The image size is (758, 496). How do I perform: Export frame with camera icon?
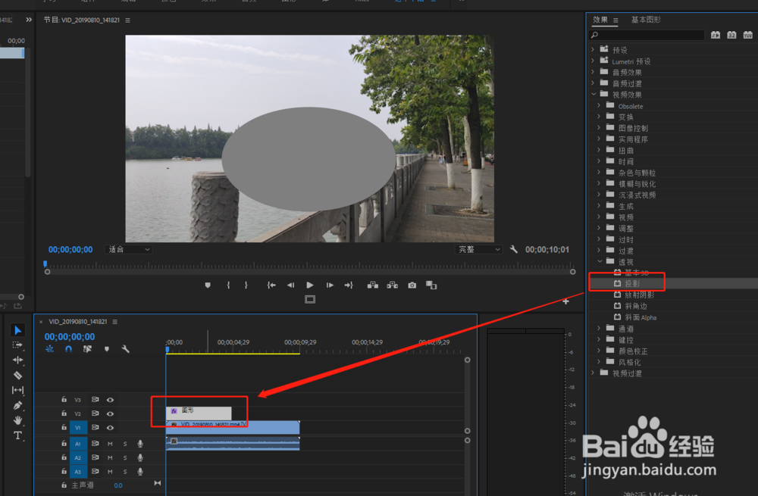pyautogui.click(x=412, y=285)
